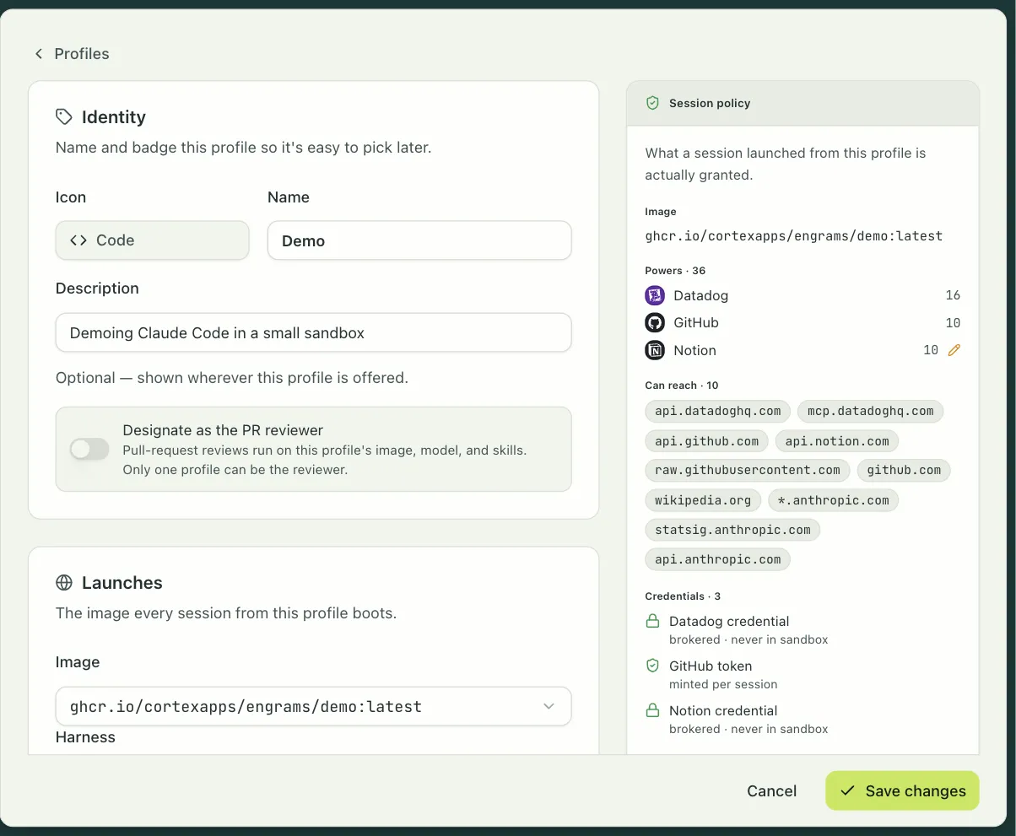
Task: Click the wikipedia.org chip
Action: 703,500
